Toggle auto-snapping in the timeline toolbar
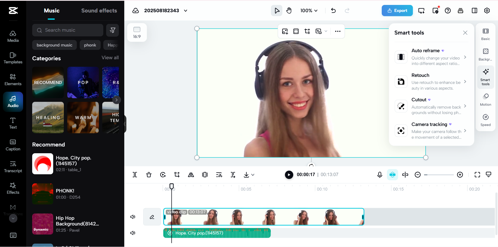This screenshot has height=247, width=498. click(392, 175)
